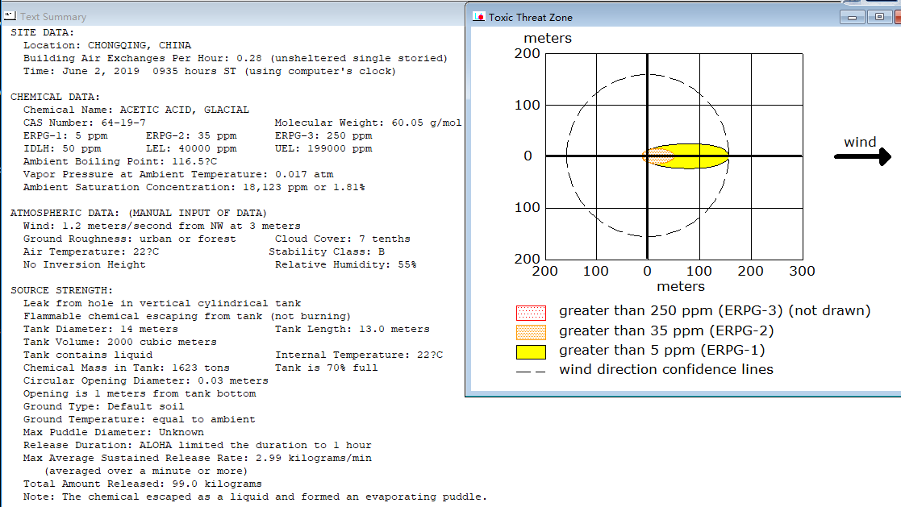
Task: Click the 'ERPG-3: 250 ppm' value
Action: 323,135
